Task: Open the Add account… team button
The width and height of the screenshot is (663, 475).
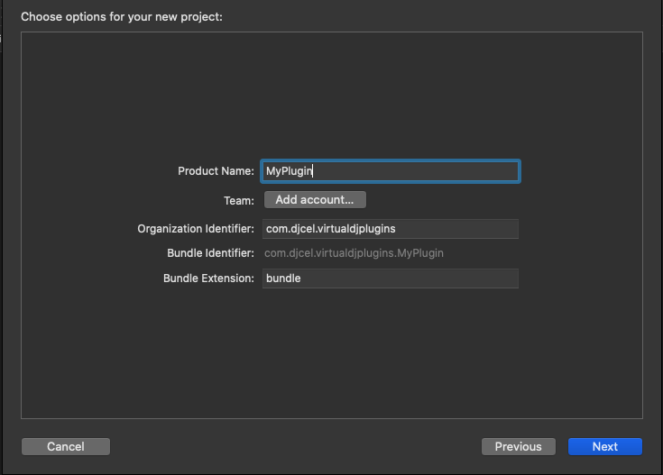Action: click(315, 199)
